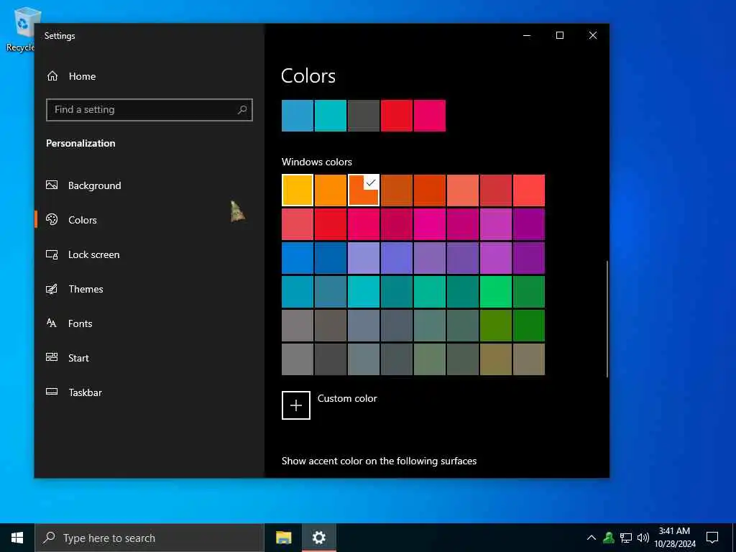Open Start personalization settings
The height and width of the screenshot is (552, 736).
pyautogui.click(x=78, y=358)
